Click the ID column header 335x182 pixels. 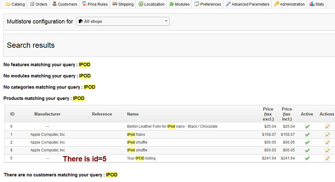(x=12, y=114)
